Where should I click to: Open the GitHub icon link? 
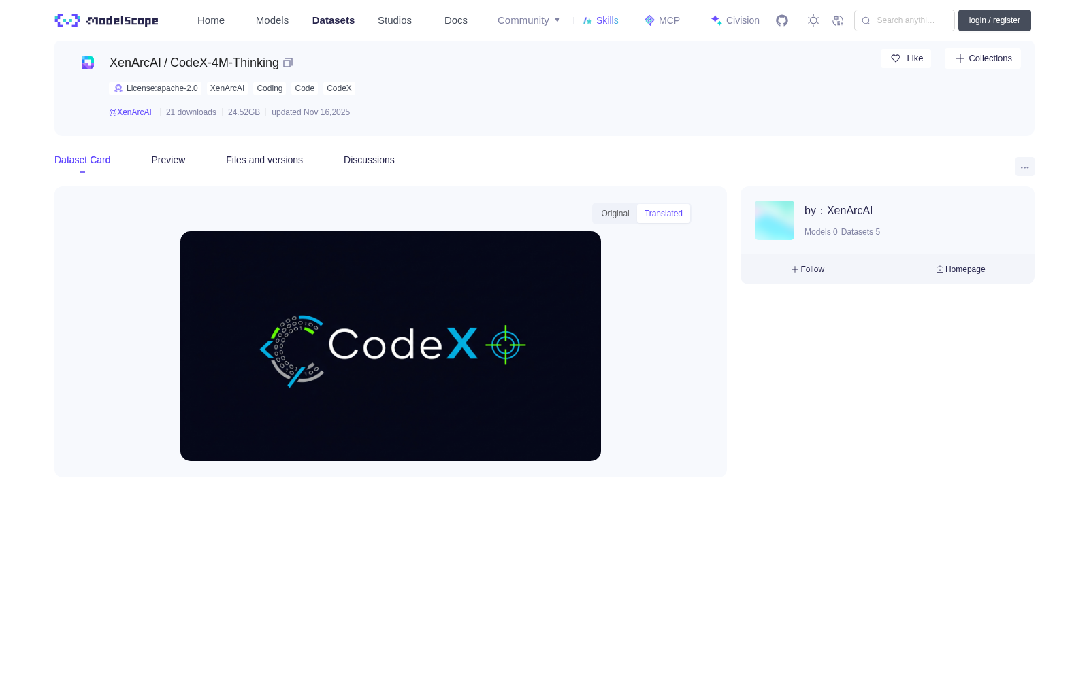click(782, 20)
